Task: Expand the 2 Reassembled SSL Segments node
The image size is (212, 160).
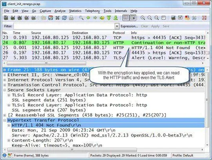Action: point(5,115)
